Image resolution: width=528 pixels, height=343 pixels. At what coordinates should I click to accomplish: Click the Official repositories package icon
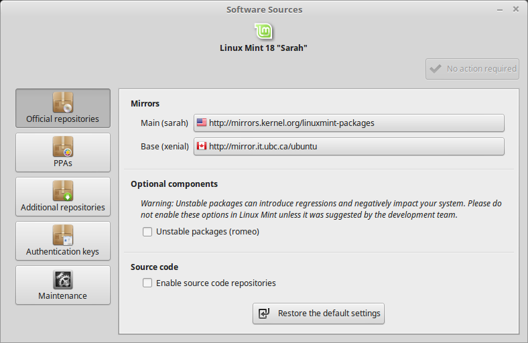(x=63, y=102)
